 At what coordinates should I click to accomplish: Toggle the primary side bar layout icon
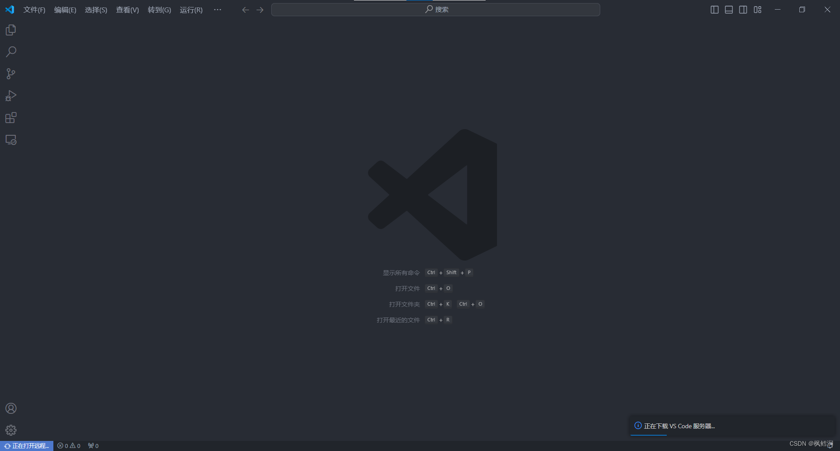[x=714, y=10]
